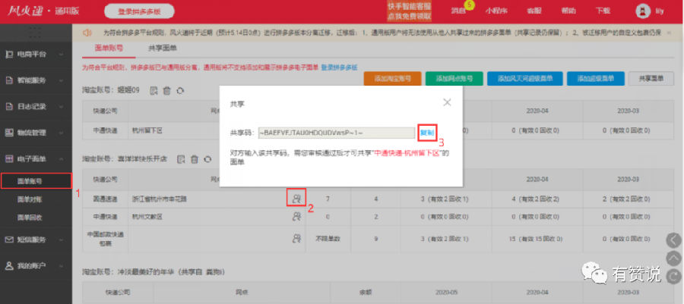
Task: Click the 智能服务 sidebar icon
Action: click(x=9, y=80)
